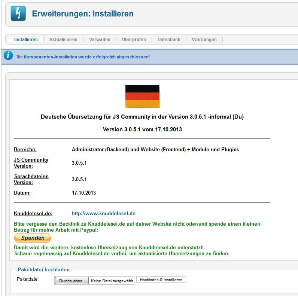
Task: Click the blue info icon in message bar
Action: (8, 56)
